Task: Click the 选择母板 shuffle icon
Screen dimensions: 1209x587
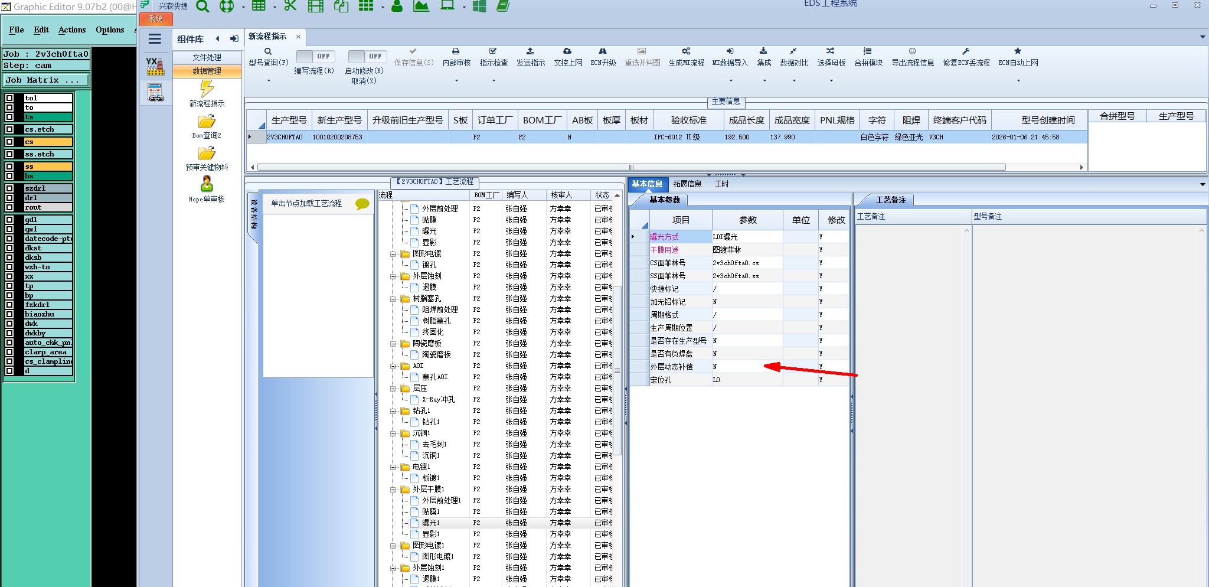Action: (x=831, y=51)
